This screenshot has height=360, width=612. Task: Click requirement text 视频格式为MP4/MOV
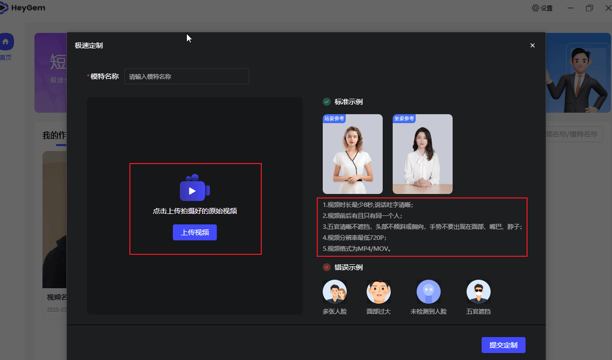coord(357,248)
